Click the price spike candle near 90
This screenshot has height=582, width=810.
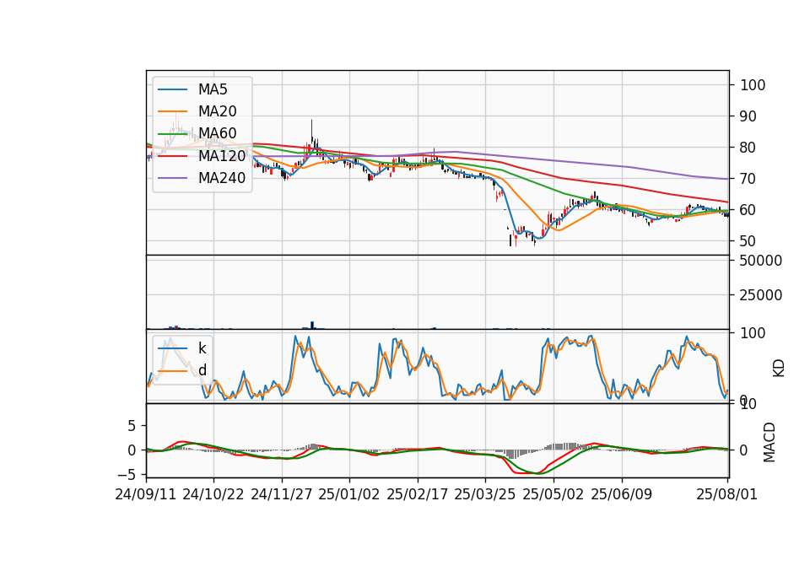pos(311,133)
